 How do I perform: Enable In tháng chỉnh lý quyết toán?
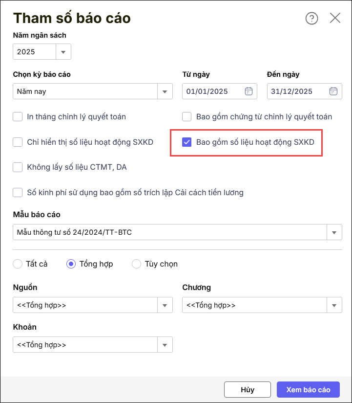pos(18,117)
